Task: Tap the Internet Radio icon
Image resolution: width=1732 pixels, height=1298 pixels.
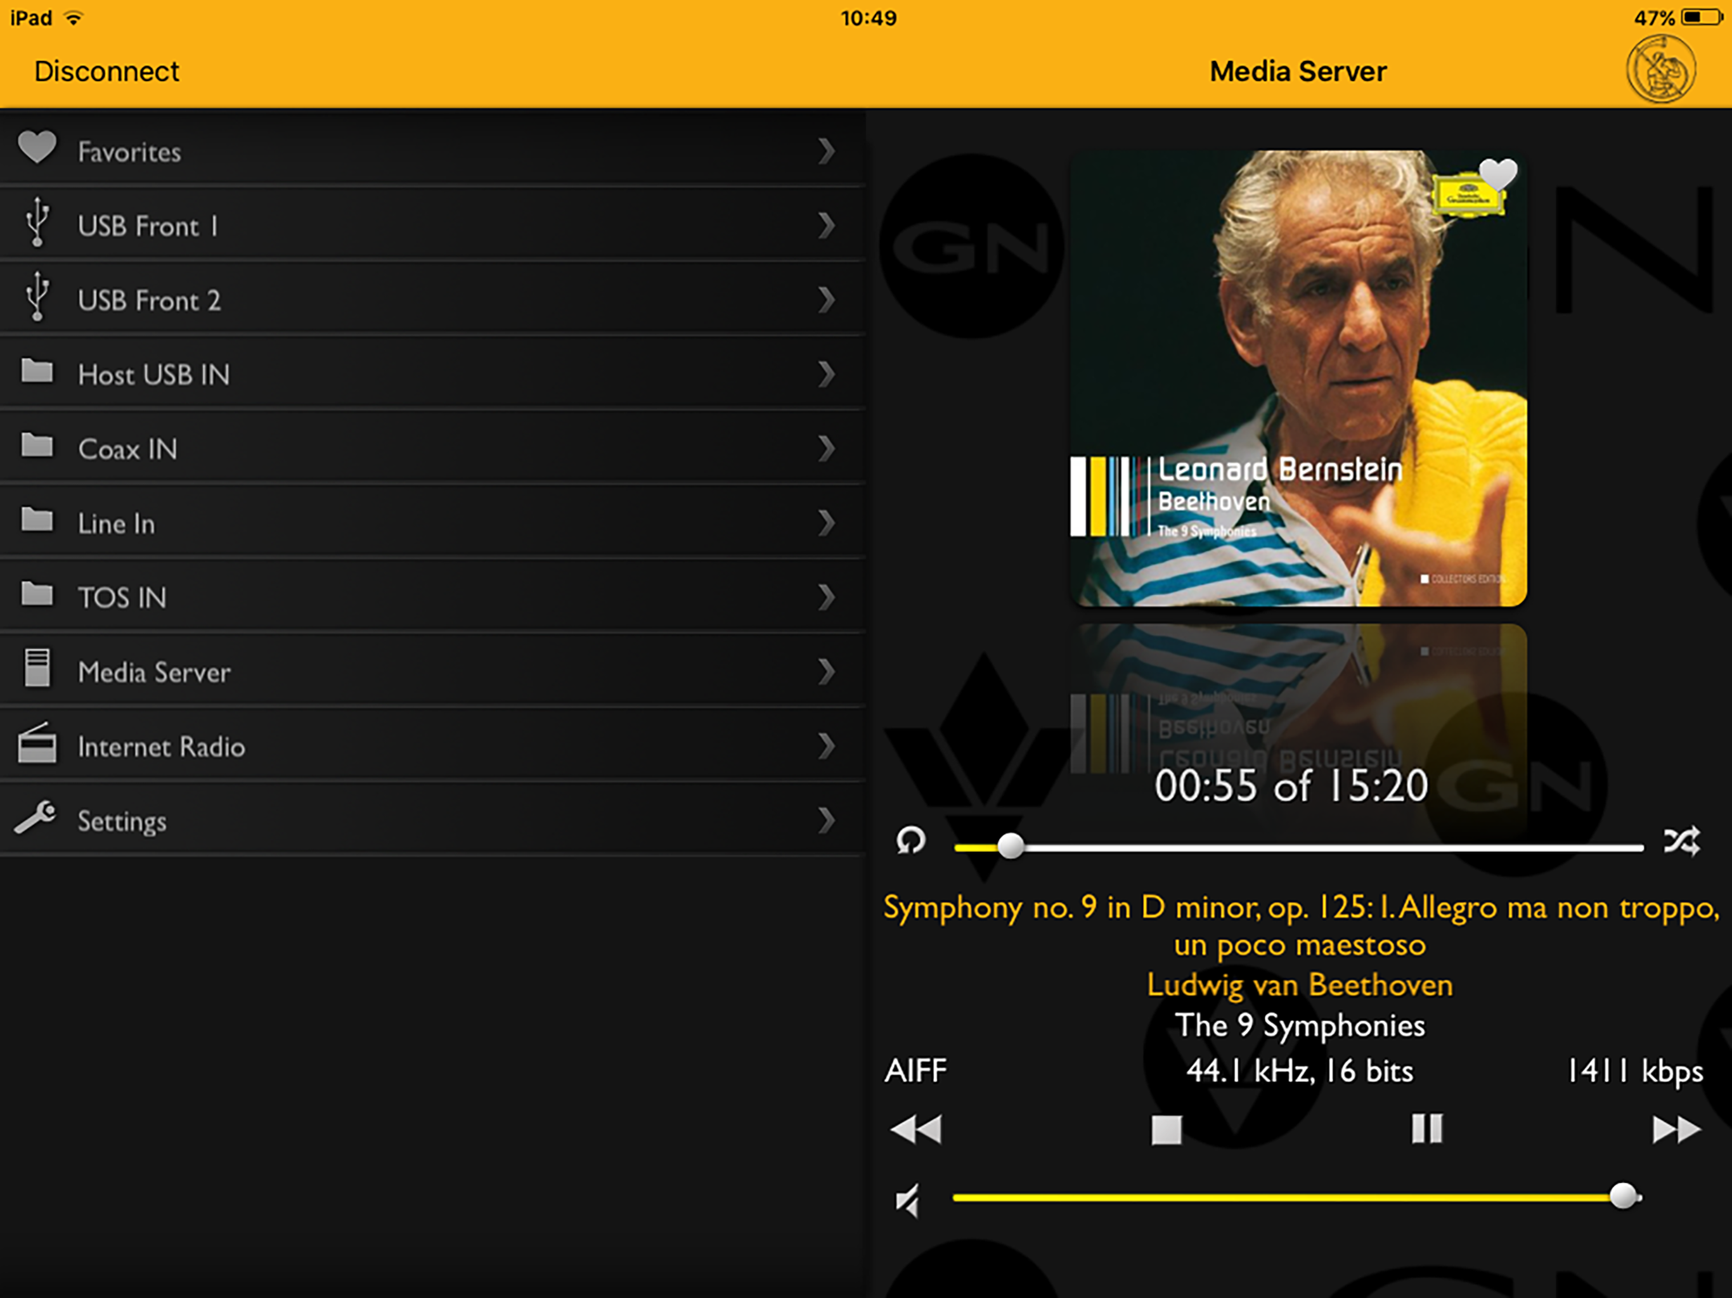Action: click(x=37, y=742)
